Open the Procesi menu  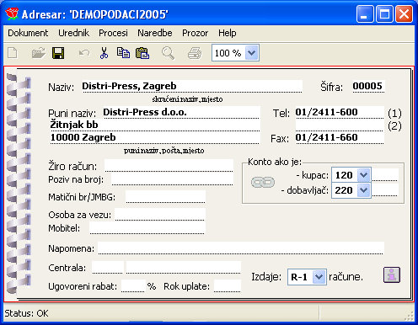pos(113,33)
